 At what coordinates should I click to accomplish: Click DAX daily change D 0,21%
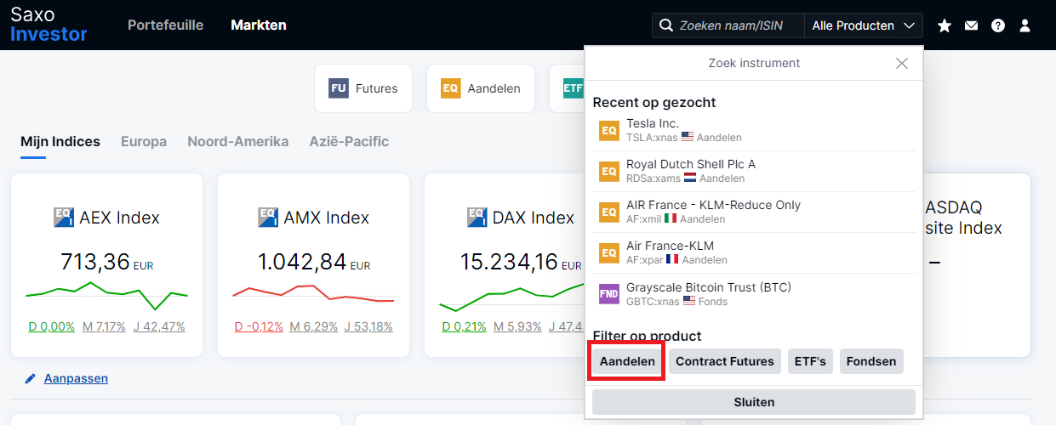coord(465,326)
